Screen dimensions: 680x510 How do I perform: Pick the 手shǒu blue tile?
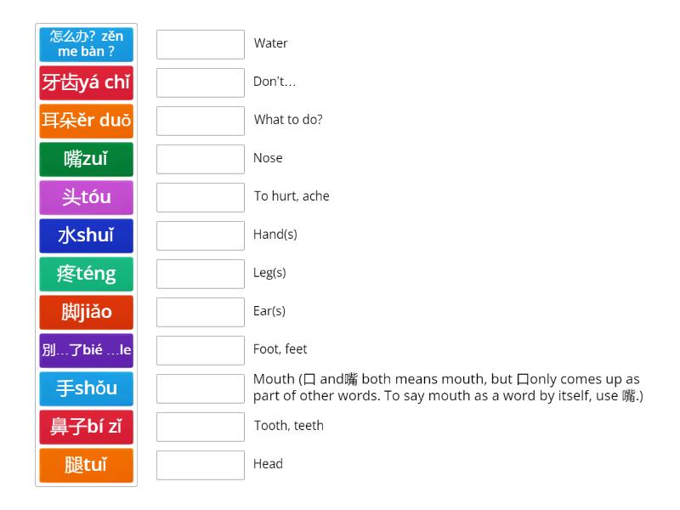[85, 388]
